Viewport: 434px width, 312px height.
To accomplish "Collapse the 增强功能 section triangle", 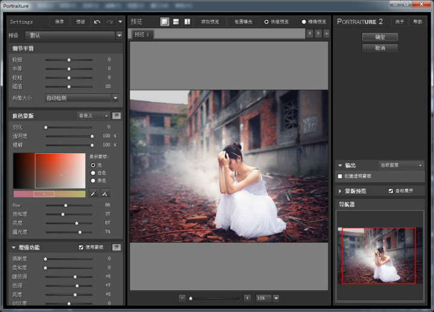I will click(x=13, y=248).
